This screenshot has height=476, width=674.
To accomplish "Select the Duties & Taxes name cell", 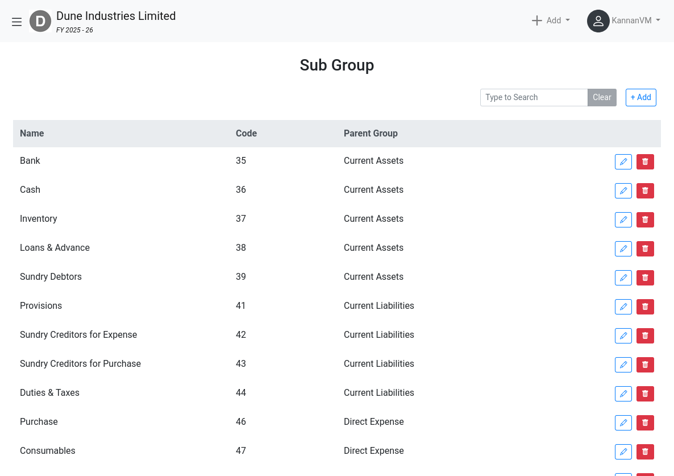I will tap(49, 393).
